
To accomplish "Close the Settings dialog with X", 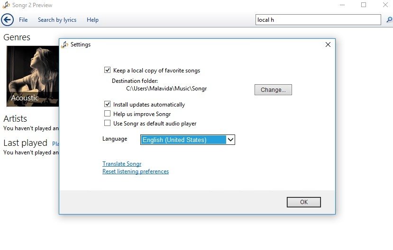I will [328, 45].
